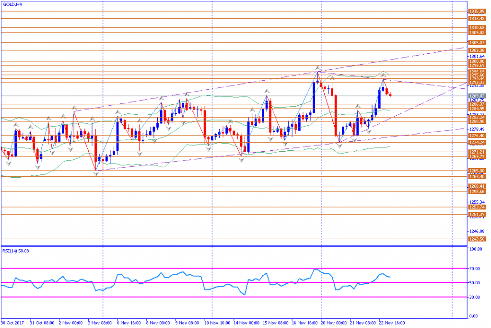
Task: Click the 1315.88 price level tag
Action: tap(477, 12)
